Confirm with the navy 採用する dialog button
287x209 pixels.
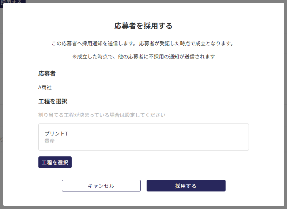pyautogui.click(x=186, y=186)
